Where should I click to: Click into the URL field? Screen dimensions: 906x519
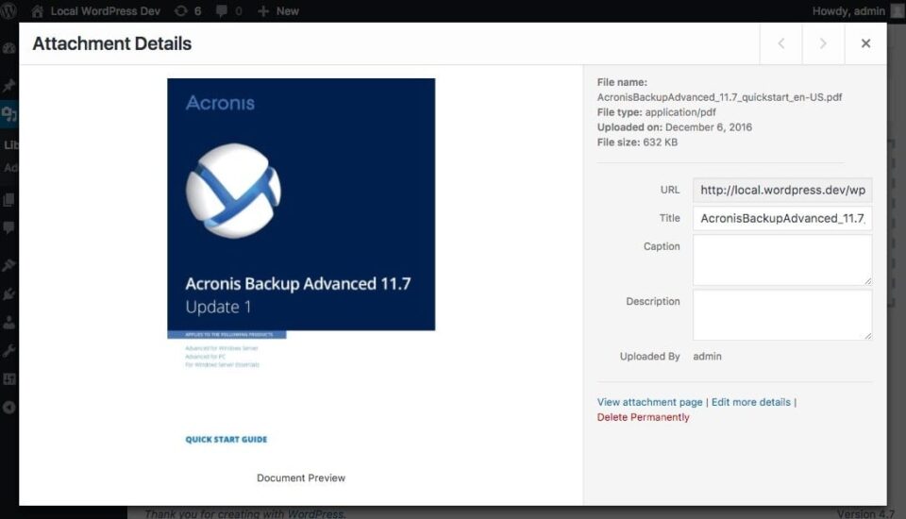tap(782, 191)
